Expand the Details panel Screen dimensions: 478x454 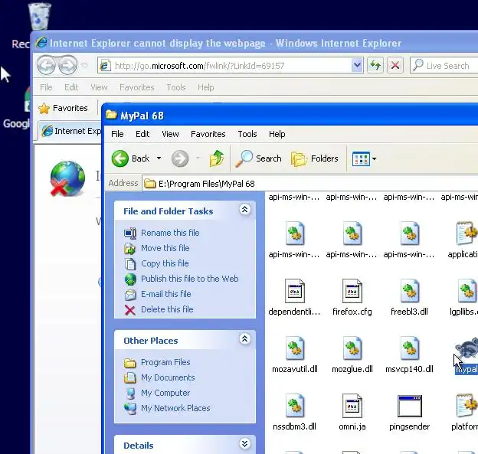point(245,443)
